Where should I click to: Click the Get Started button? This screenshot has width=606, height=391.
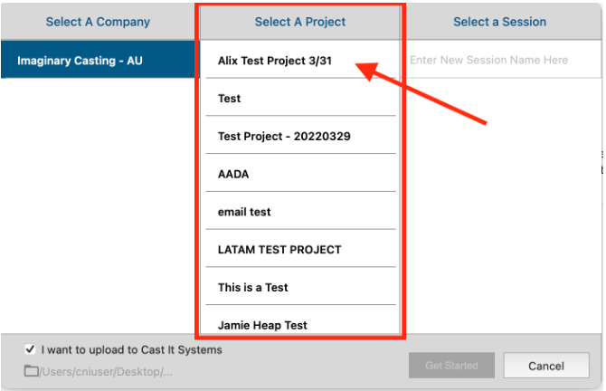(x=451, y=366)
